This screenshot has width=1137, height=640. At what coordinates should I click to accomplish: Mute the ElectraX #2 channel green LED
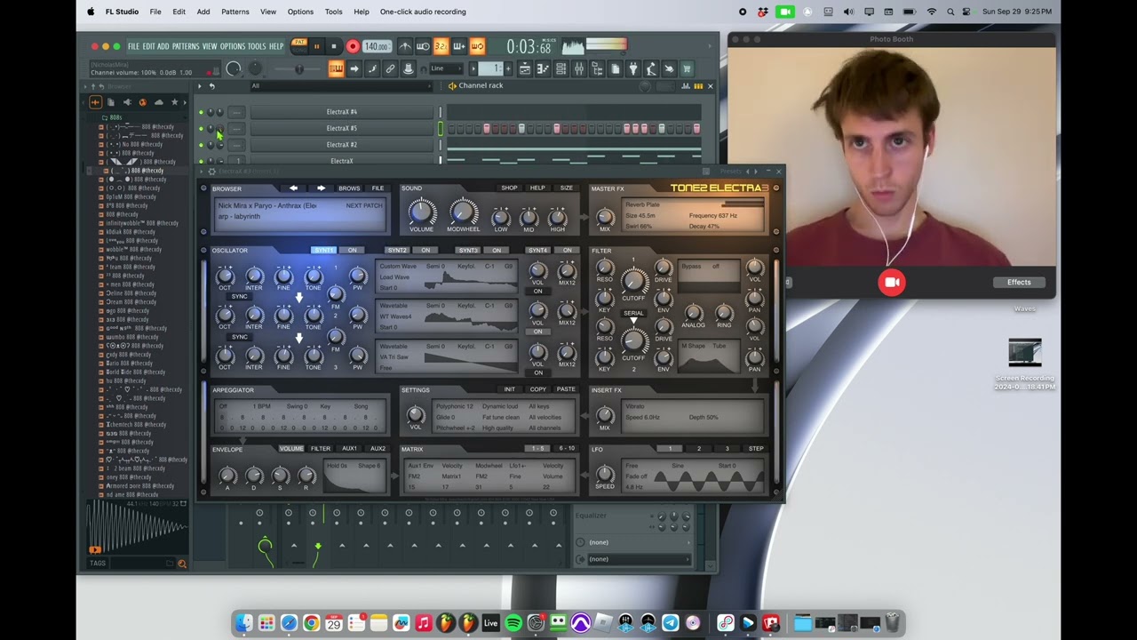tap(202, 145)
